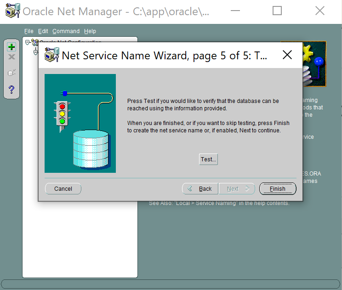Collapse the Oracle Net Configuration tree root
Screen dimensions: 342x290
28,42
